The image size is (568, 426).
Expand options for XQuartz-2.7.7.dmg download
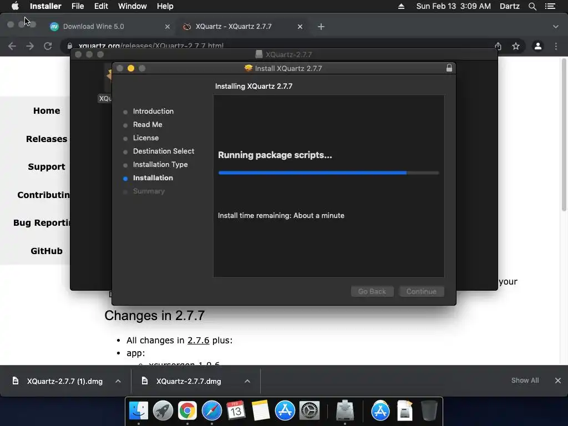(247, 381)
